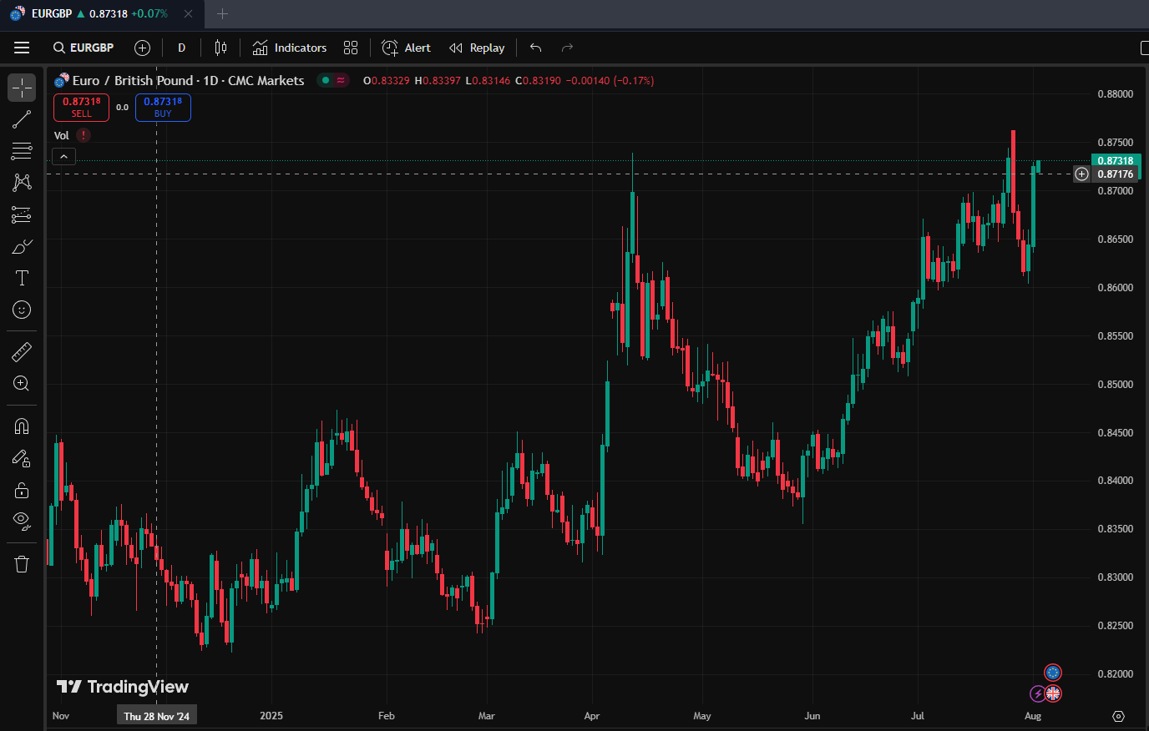Lock all drawings with the padlock toggle
The width and height of the screenshot is (1149, 731).
point(22,490)
